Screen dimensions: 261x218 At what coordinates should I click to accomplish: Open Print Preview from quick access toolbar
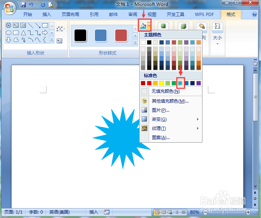point(51,5)
